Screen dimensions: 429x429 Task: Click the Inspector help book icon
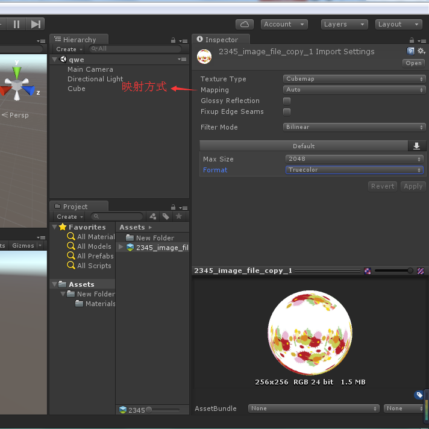coord(411,51)
